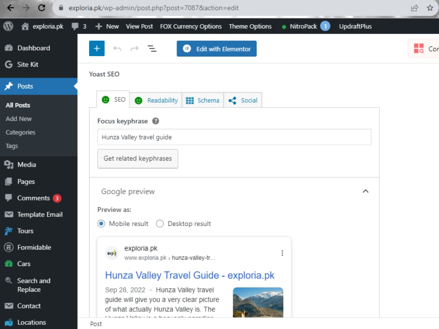Screen dimensions: 439x329
Task: Click the Post breadcrumb at bottom
Action: 96,324
